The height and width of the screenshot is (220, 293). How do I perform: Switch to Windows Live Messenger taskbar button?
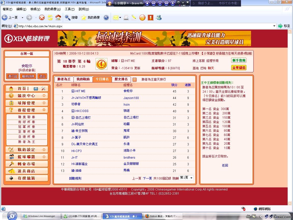41,216
